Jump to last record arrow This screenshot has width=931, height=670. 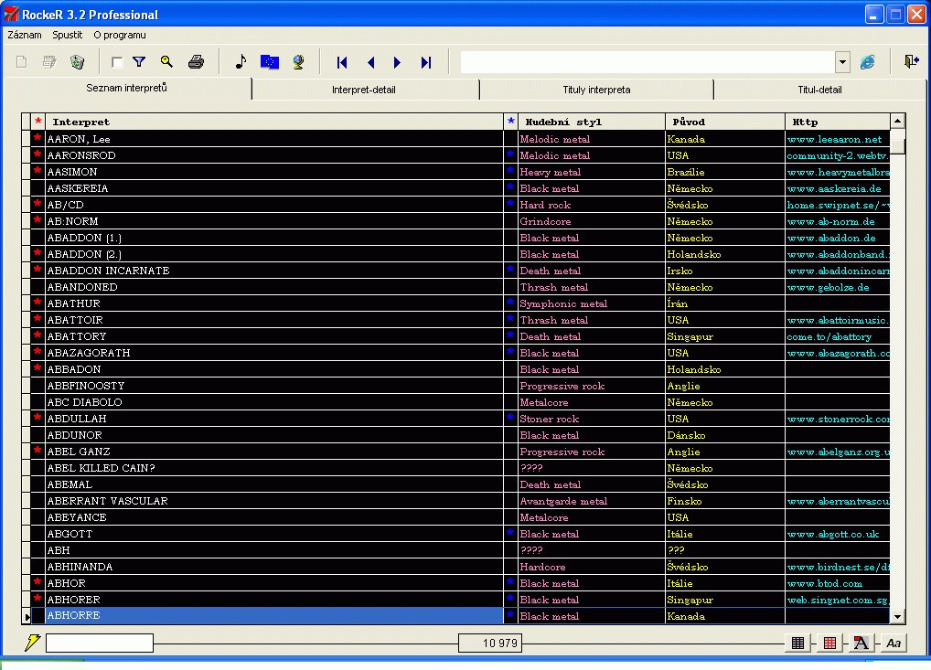click(426, 62)
